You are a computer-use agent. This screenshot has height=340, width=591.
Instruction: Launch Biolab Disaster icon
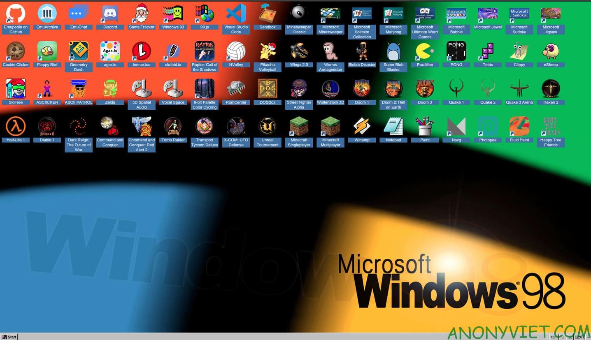(x=362, y=51)
